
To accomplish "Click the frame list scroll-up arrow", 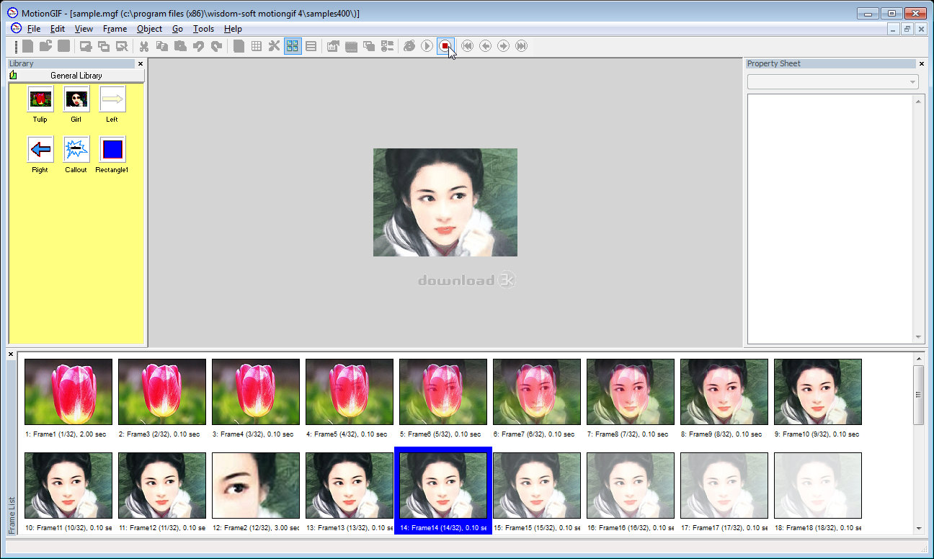I will (x=918, y=358).
